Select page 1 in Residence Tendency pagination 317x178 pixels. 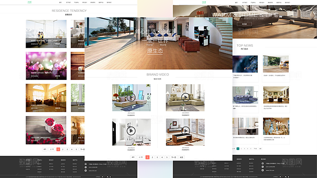tap(58, 149)
